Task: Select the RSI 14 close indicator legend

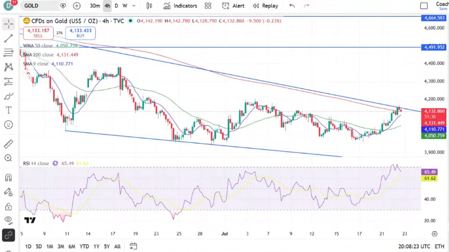Action: pyautogui.click(x=36, y=163)
